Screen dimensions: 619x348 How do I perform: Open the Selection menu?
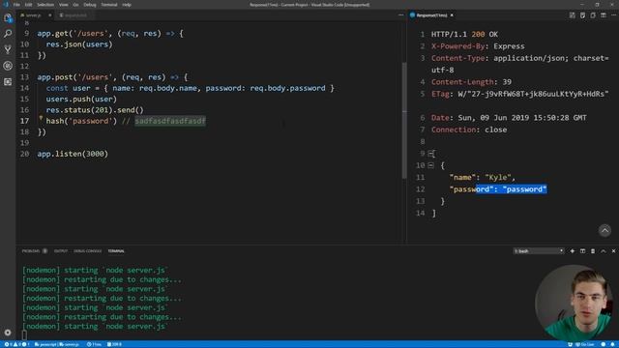[x=45, y=5]
